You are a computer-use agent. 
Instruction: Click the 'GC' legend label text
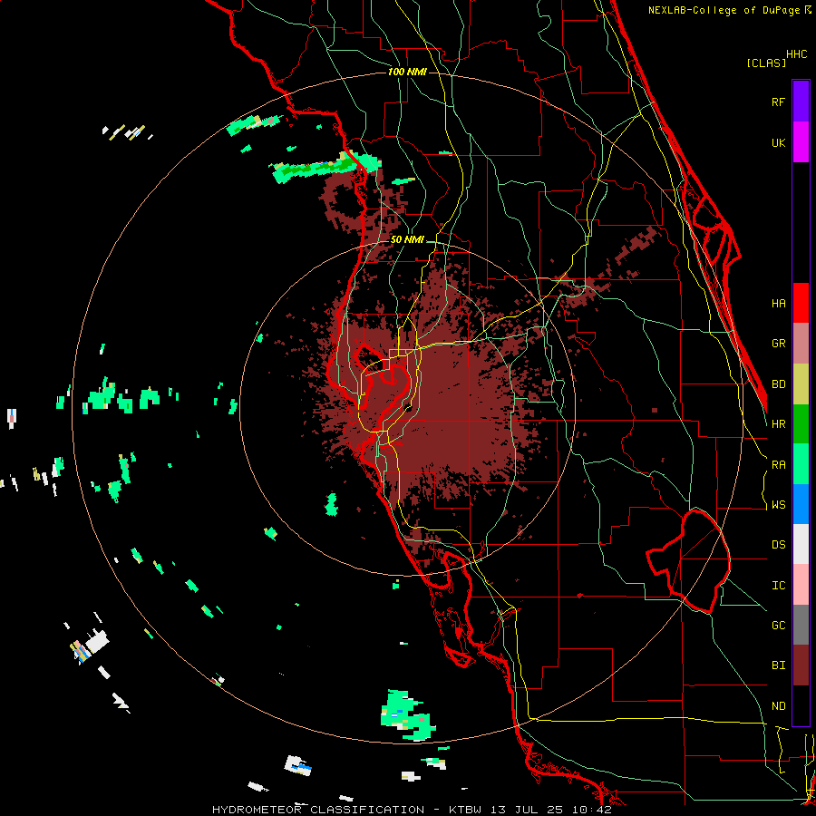point(778,626)
